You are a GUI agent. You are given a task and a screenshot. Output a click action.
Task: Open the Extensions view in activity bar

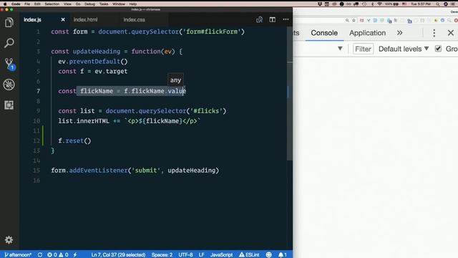(x=9, y=105)
